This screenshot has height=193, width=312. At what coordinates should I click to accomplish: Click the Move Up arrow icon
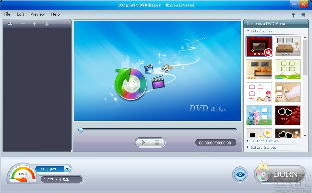pos(34,24)
